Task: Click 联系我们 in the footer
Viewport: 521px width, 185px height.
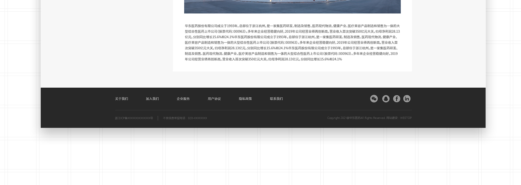Action: [276, 99]
